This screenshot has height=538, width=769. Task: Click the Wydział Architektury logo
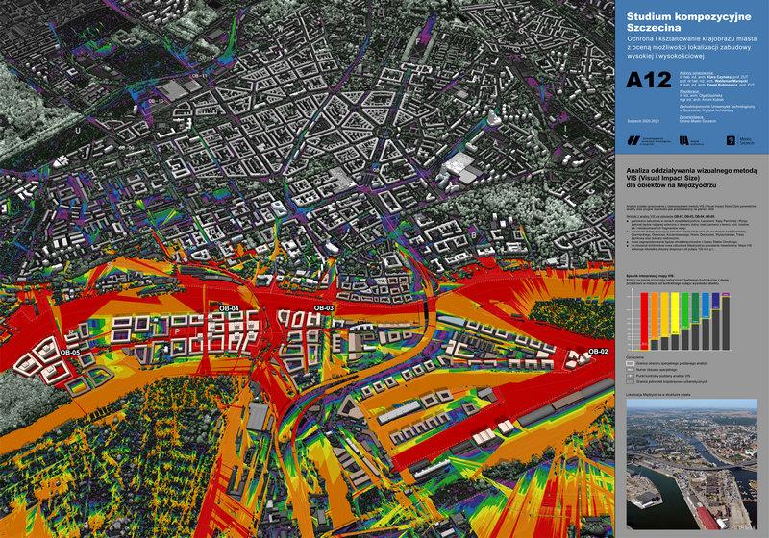(683, 141)
